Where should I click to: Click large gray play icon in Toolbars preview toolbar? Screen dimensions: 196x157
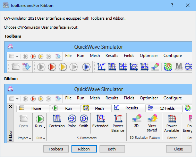(41, 67)
